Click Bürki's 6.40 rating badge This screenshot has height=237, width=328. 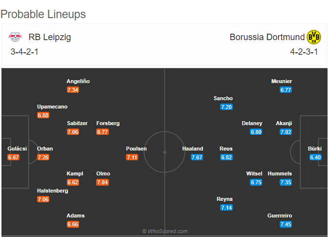tap(315, 157)
